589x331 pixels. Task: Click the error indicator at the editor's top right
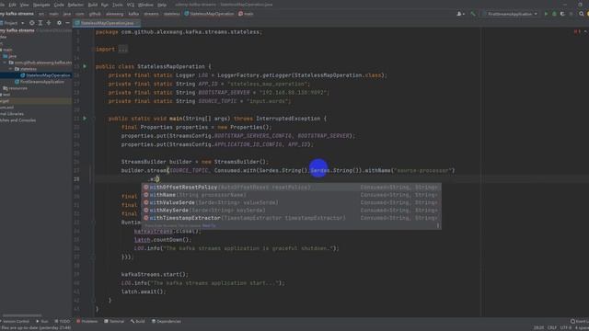(577, 32)
